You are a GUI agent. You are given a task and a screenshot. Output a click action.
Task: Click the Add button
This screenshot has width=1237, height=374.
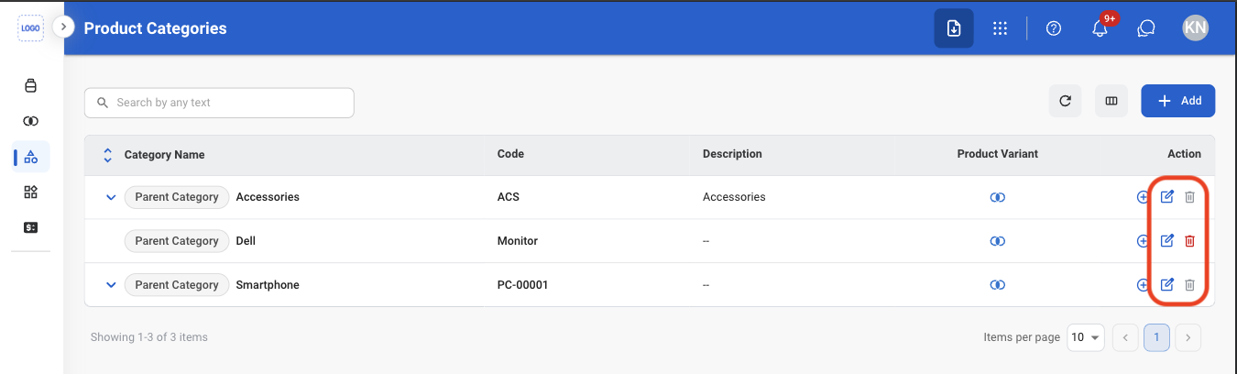pyautogui.click(x=1178, y=101)
